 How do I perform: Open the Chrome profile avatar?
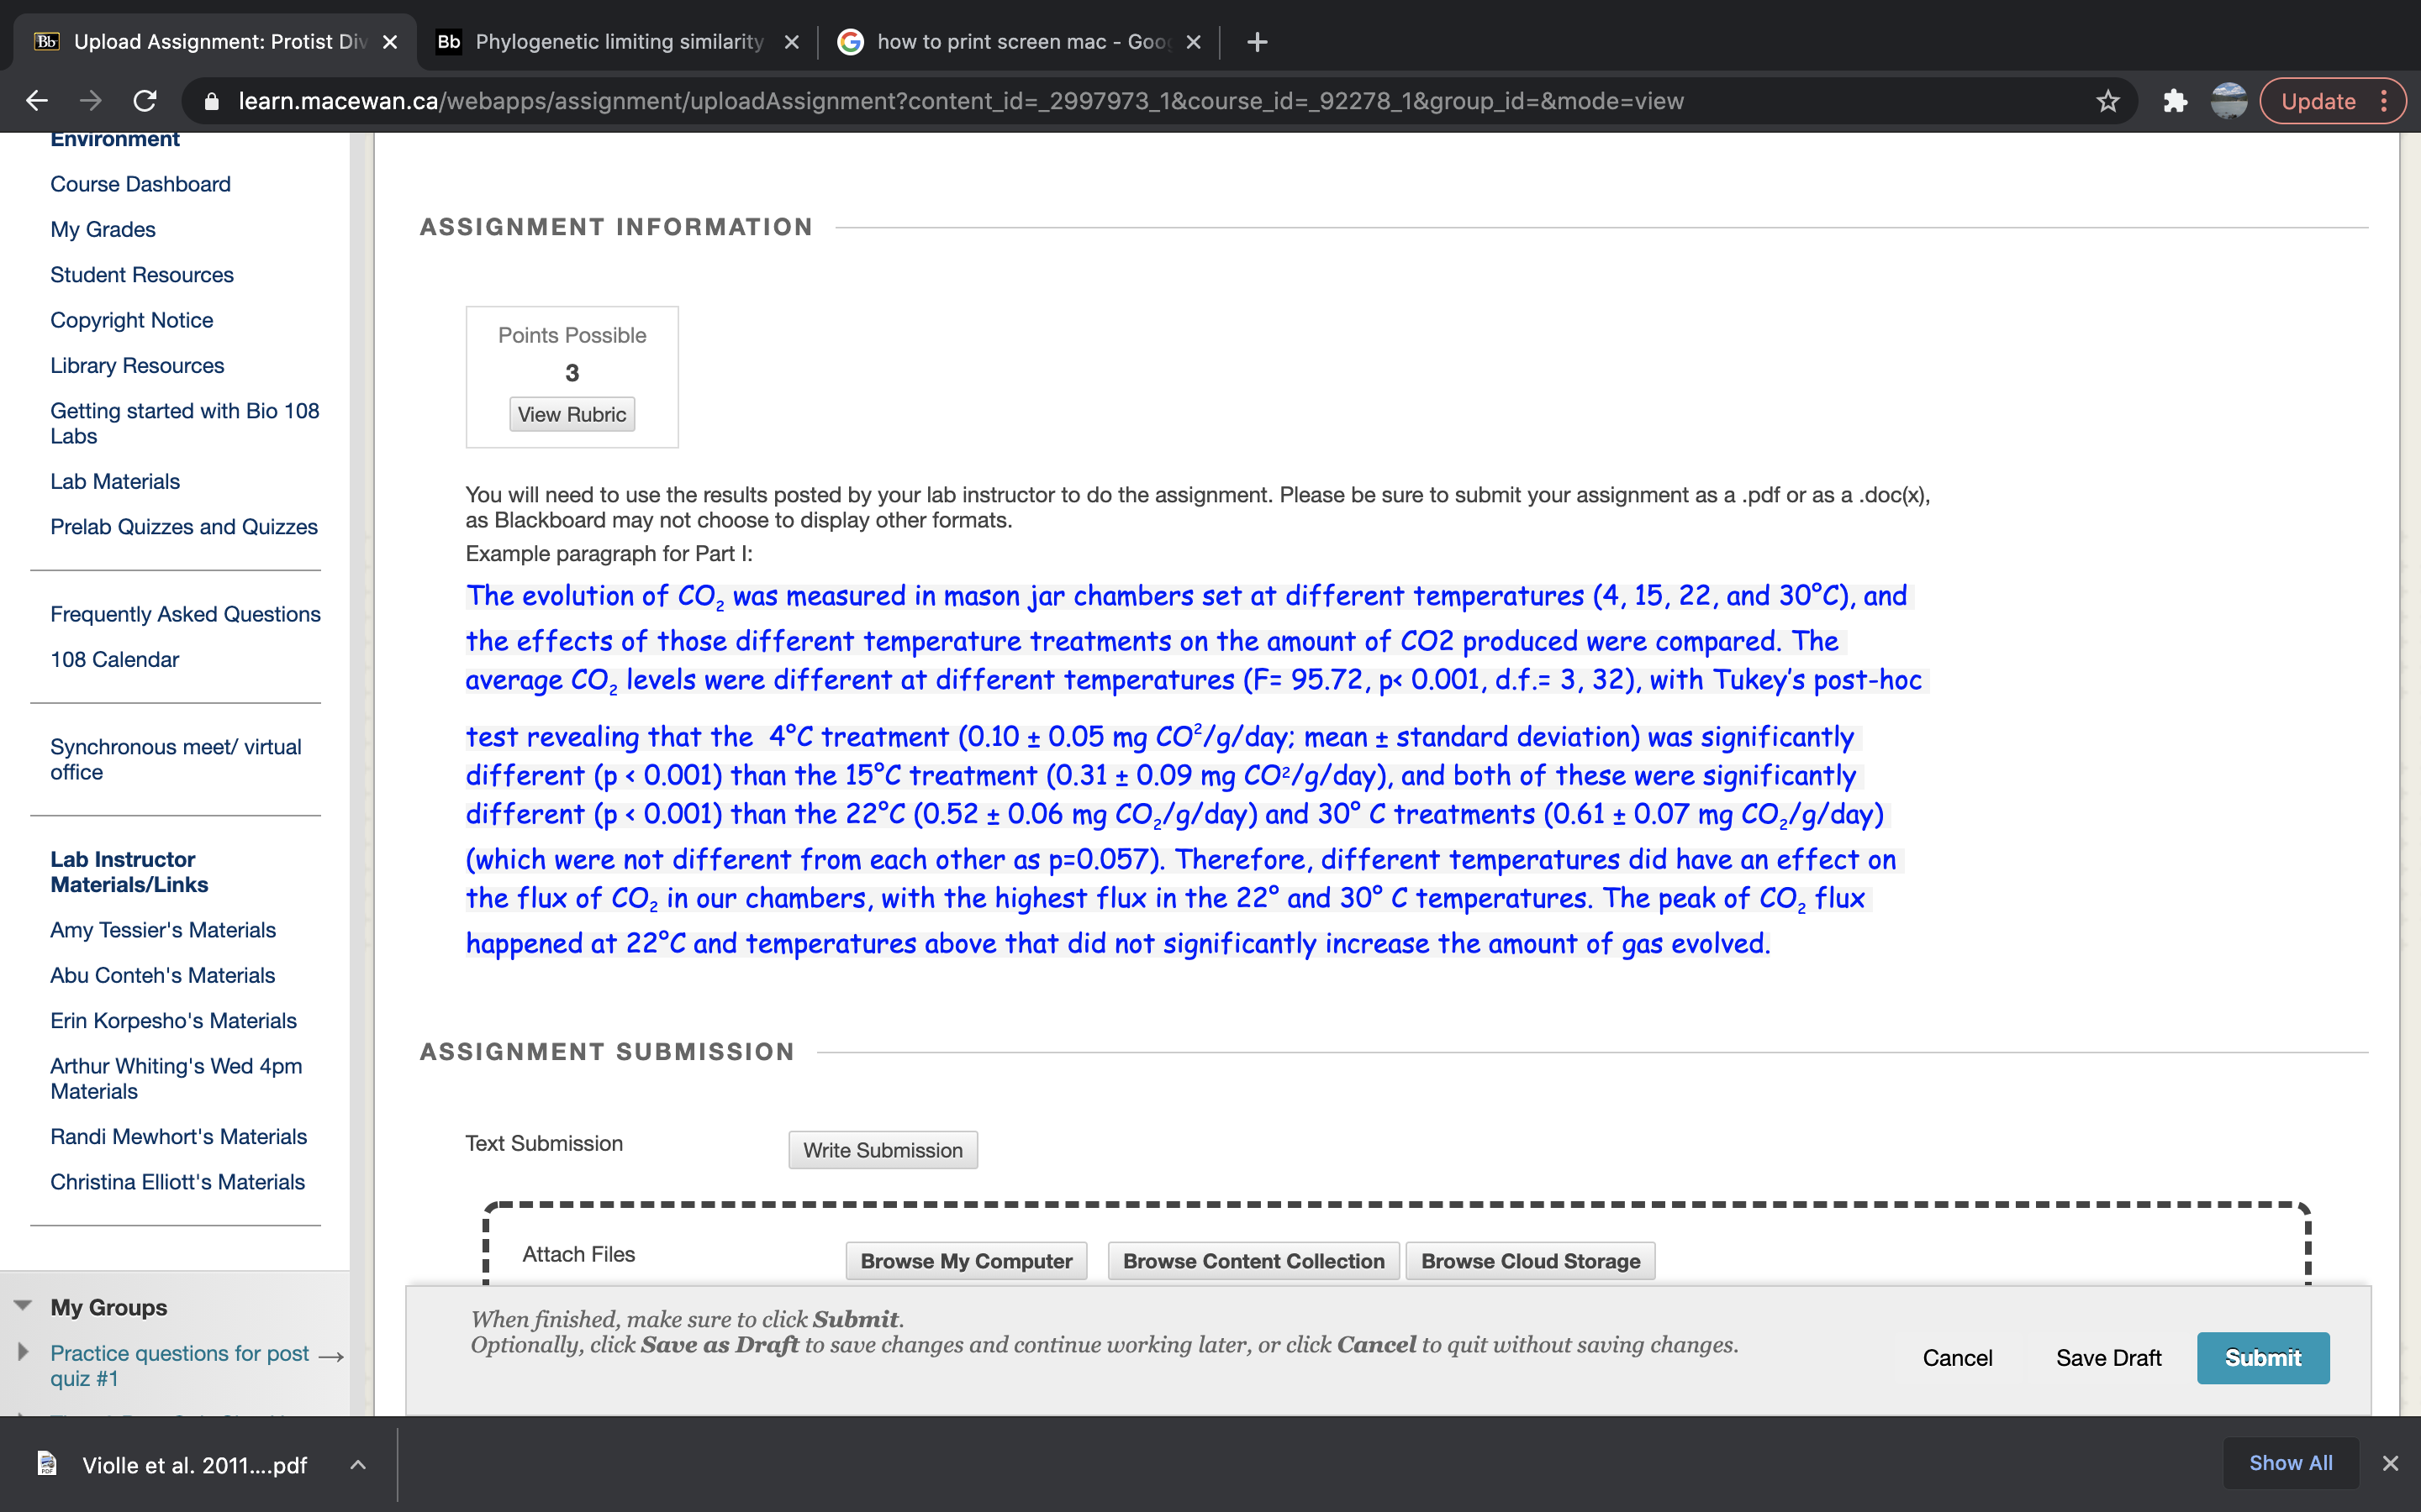pyautogui.click(x=2228, y=101)
